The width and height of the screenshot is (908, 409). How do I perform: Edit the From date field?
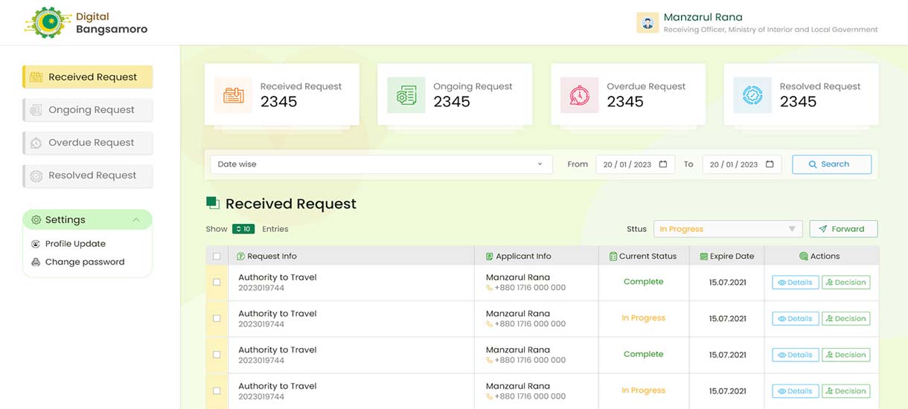coord(636,164)
